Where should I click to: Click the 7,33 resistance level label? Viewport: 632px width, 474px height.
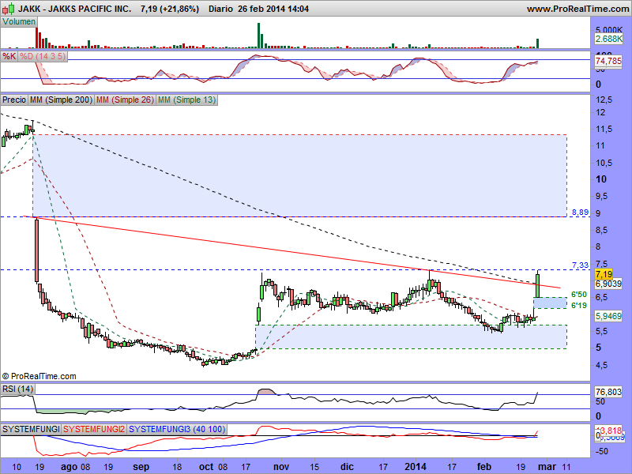tap(580, 265)
